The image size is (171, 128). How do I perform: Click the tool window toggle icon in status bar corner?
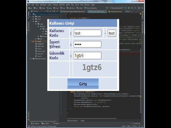pos(29,126)
